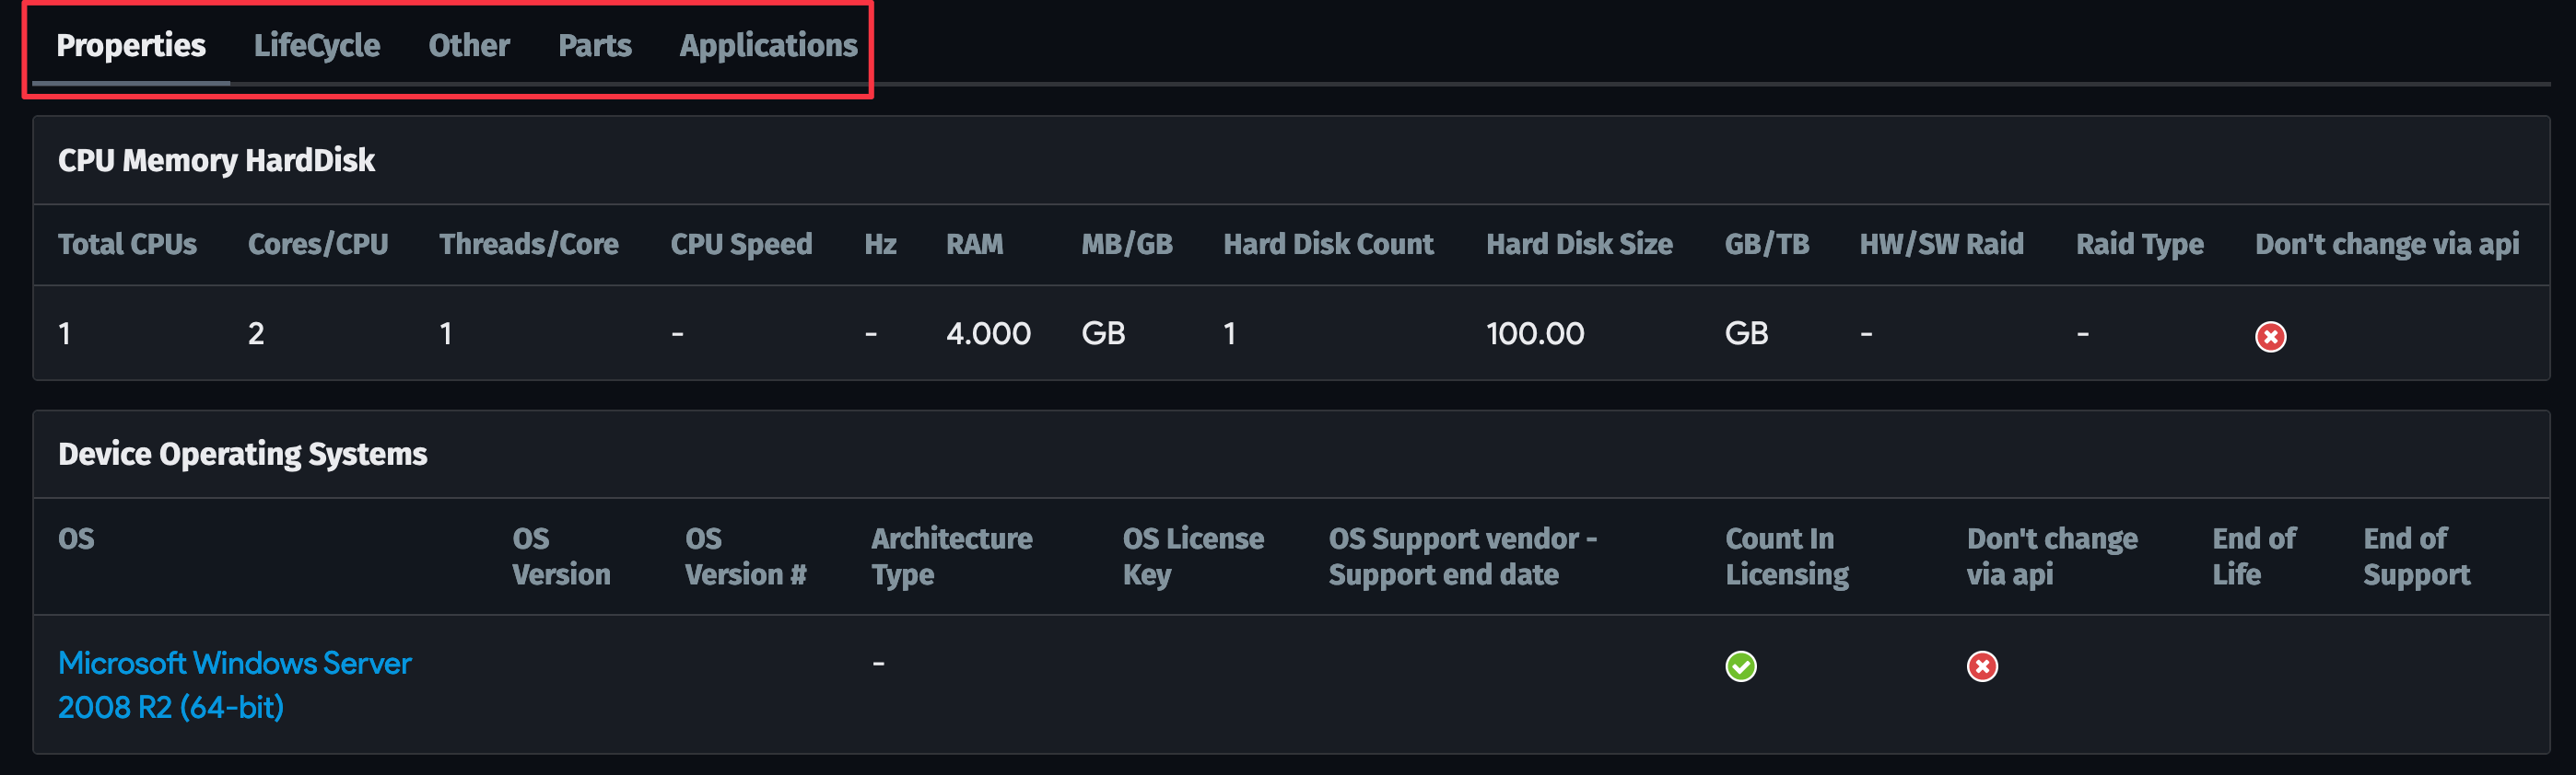The image size is (2576, 775).
Task: Switch to the LifeCycle tab
Action: tap(316, 46)
